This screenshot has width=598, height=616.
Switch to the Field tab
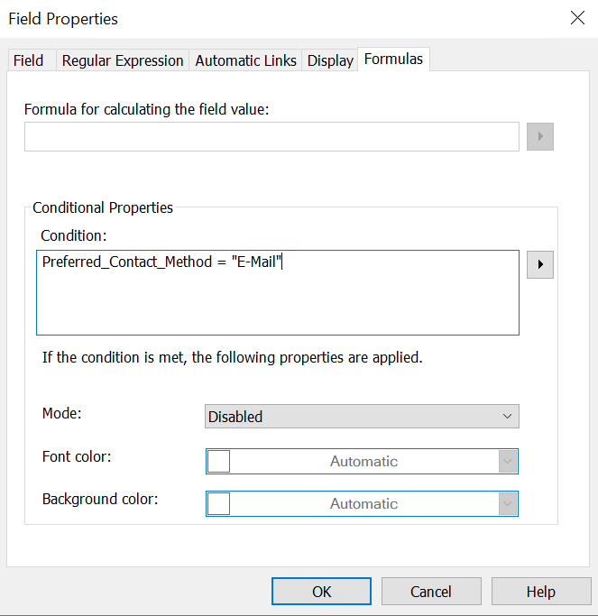[x=28, y=60]
